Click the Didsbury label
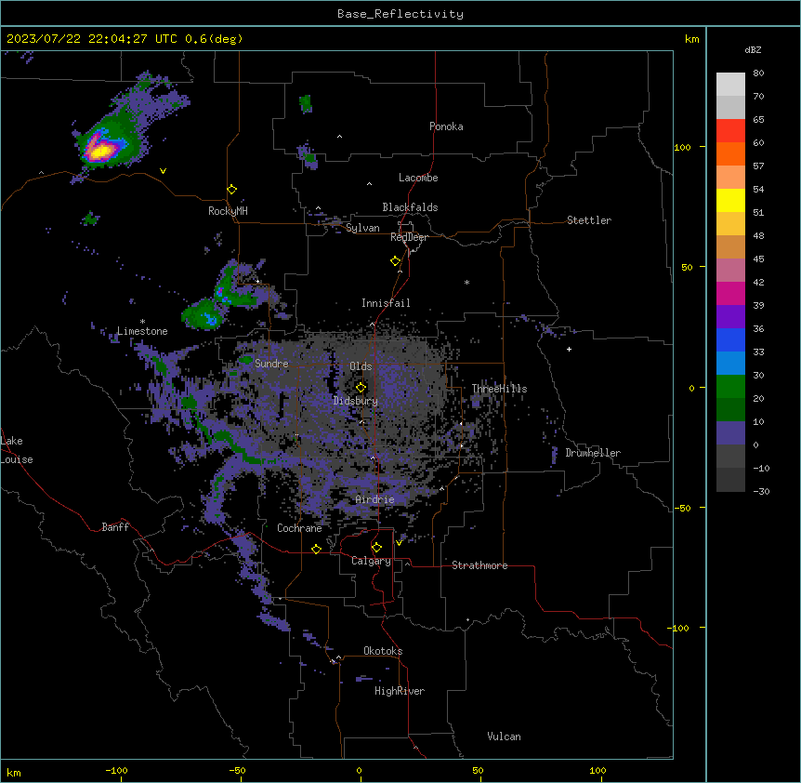The width and height of the screenshot is (801, 783). (x=356, y=401)
